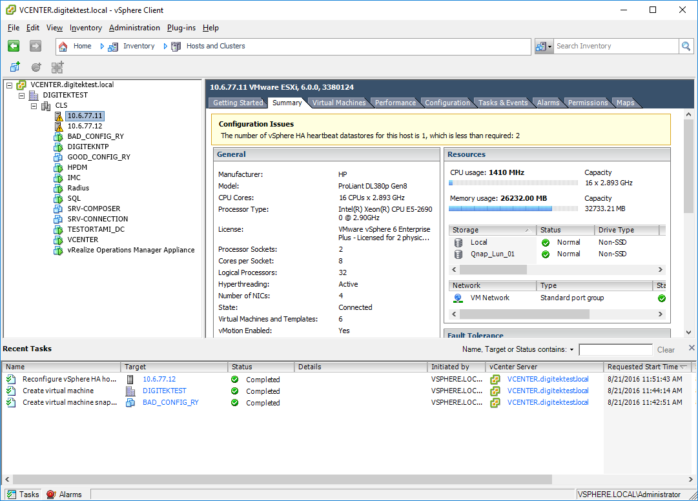Click the Recent Tasks filter text box

pyautogui.click(x=615, y=350)
